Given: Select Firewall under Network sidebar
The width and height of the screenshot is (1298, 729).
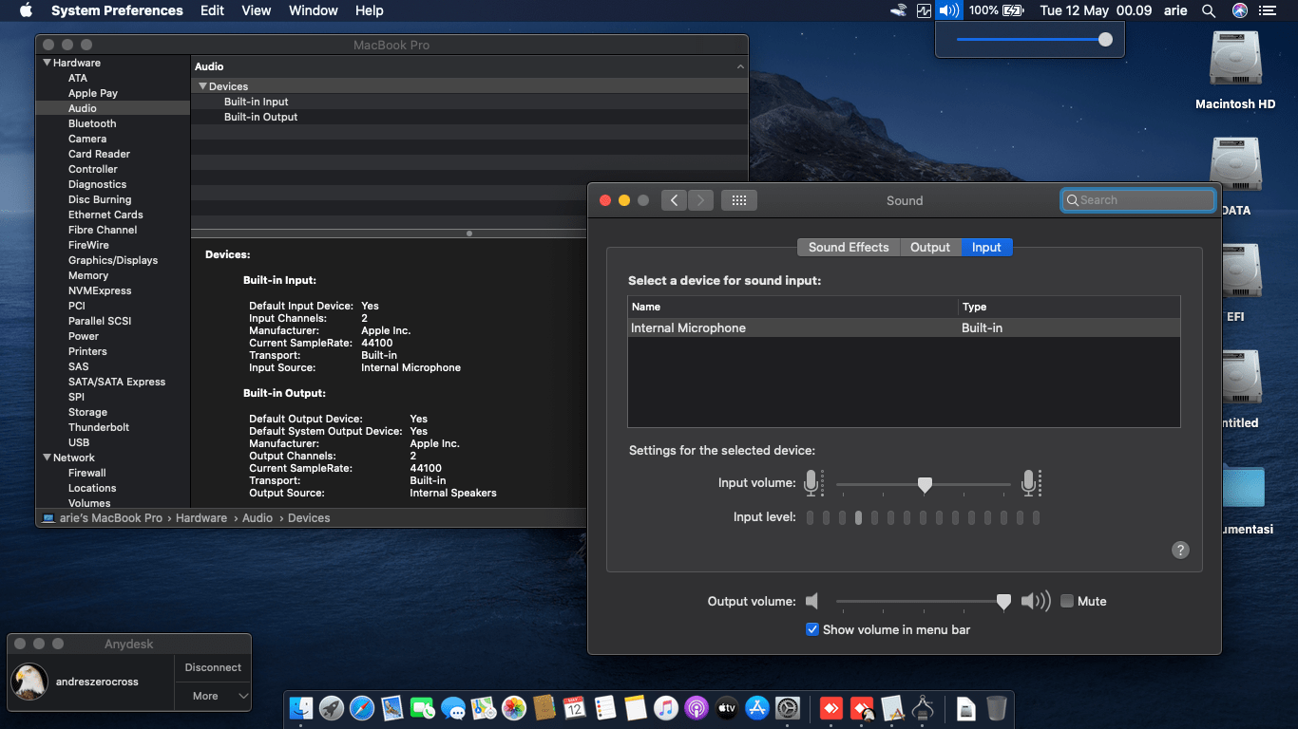Looking at the screenshot, I should (x=87, y=473).
